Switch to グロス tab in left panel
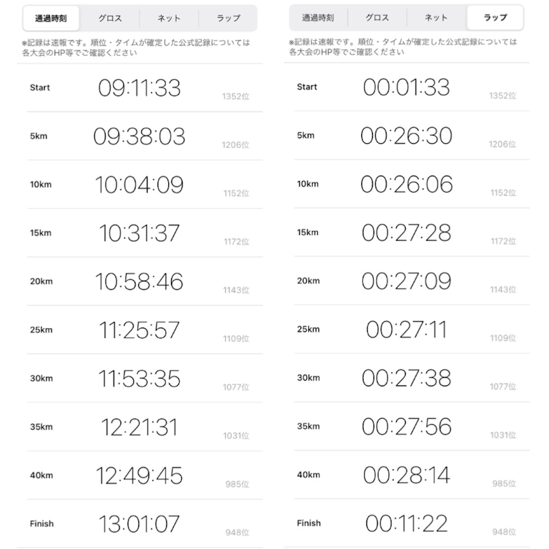The image size is (549, 549). 110,18
